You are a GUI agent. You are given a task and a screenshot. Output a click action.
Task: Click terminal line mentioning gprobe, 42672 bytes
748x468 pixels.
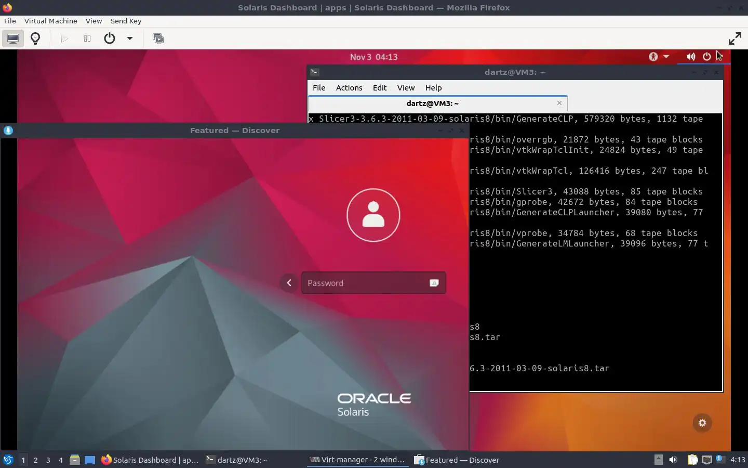pos(583,202)
